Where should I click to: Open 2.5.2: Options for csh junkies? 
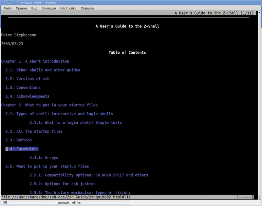point(63,184)
